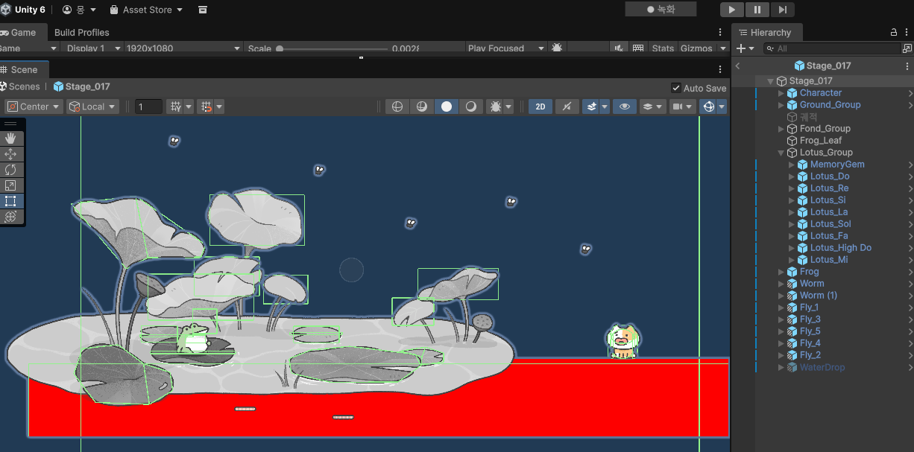This screenshot has height=452, width=914.
Task: Click the Play button
Action: 732,10
